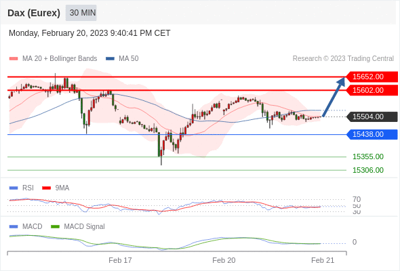Click the 15602.00 red resistance label
Viewport: 400px width, 271px height.
(x=372, y=90)
